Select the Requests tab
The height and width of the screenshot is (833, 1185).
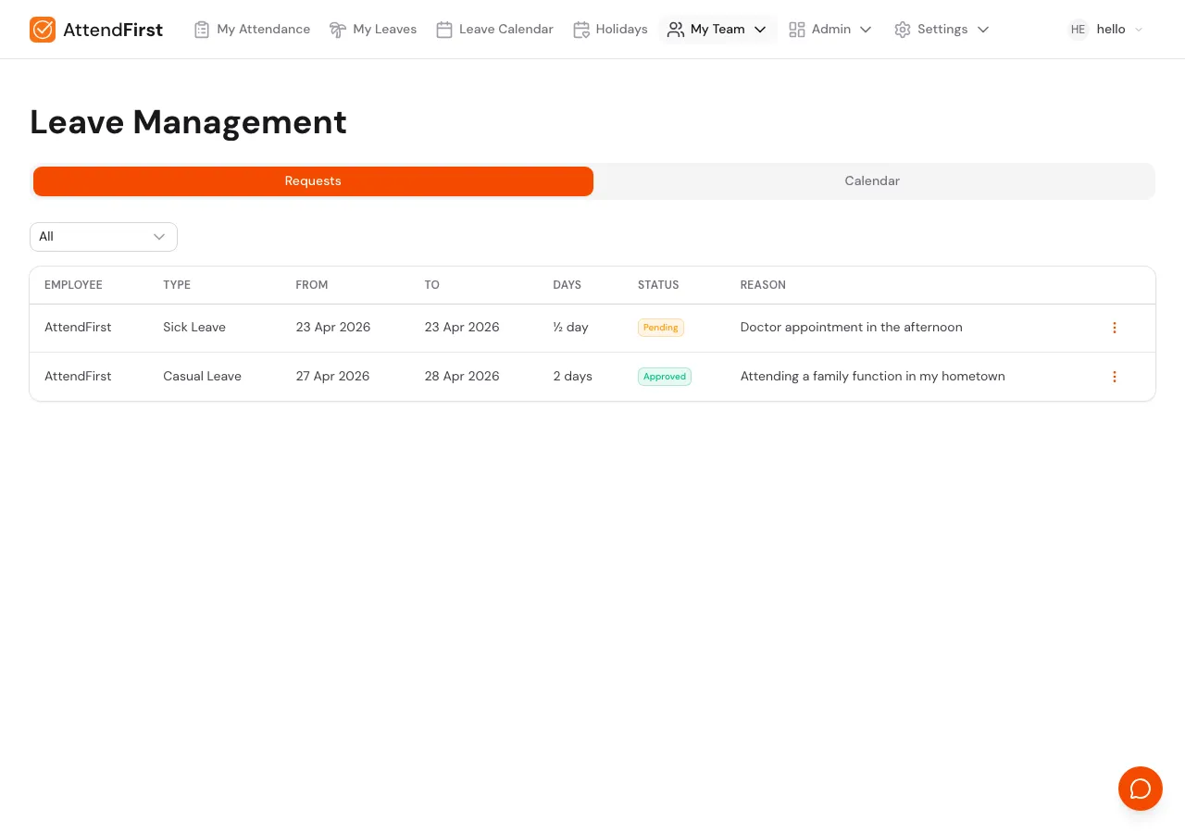coord(313,180)
